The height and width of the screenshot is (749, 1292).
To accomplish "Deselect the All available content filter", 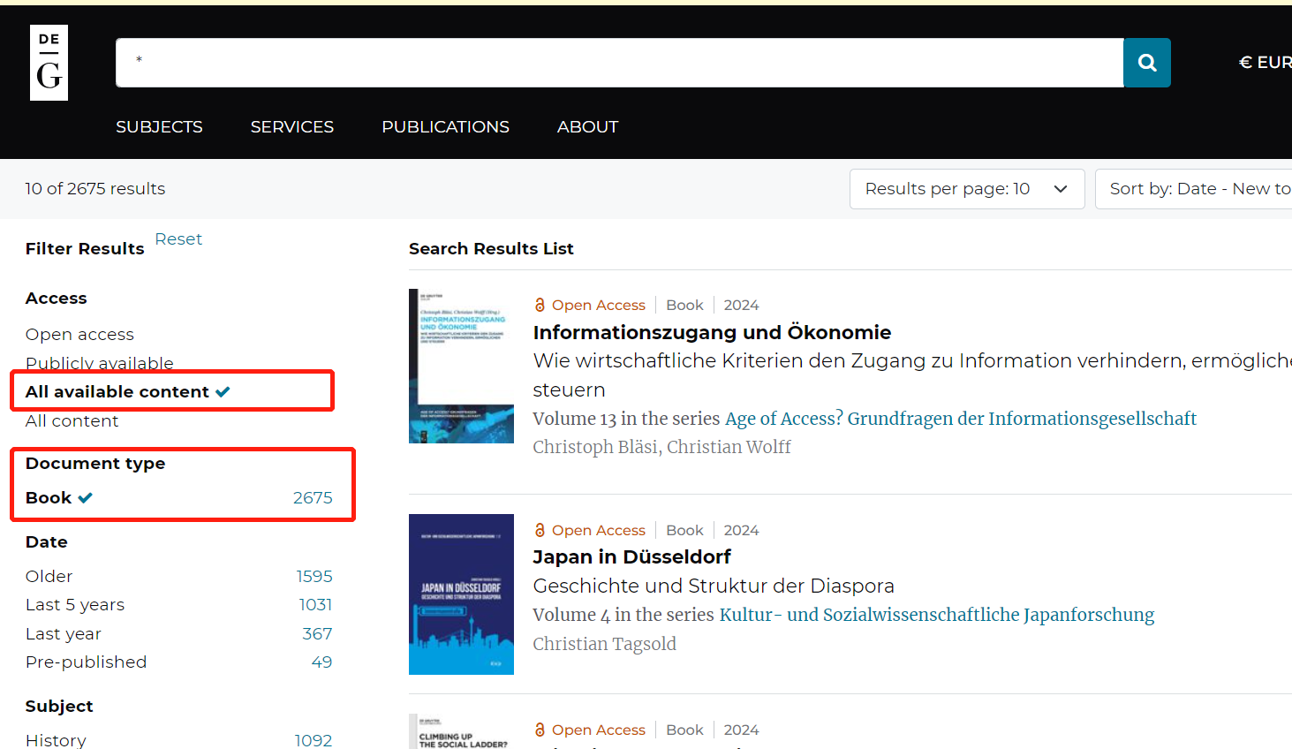I will (x=126, y=392).
